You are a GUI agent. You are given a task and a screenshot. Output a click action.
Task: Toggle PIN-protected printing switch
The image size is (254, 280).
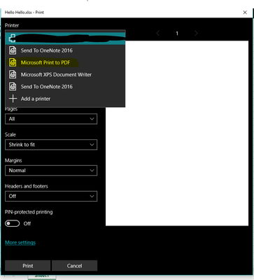click(13, 223)
